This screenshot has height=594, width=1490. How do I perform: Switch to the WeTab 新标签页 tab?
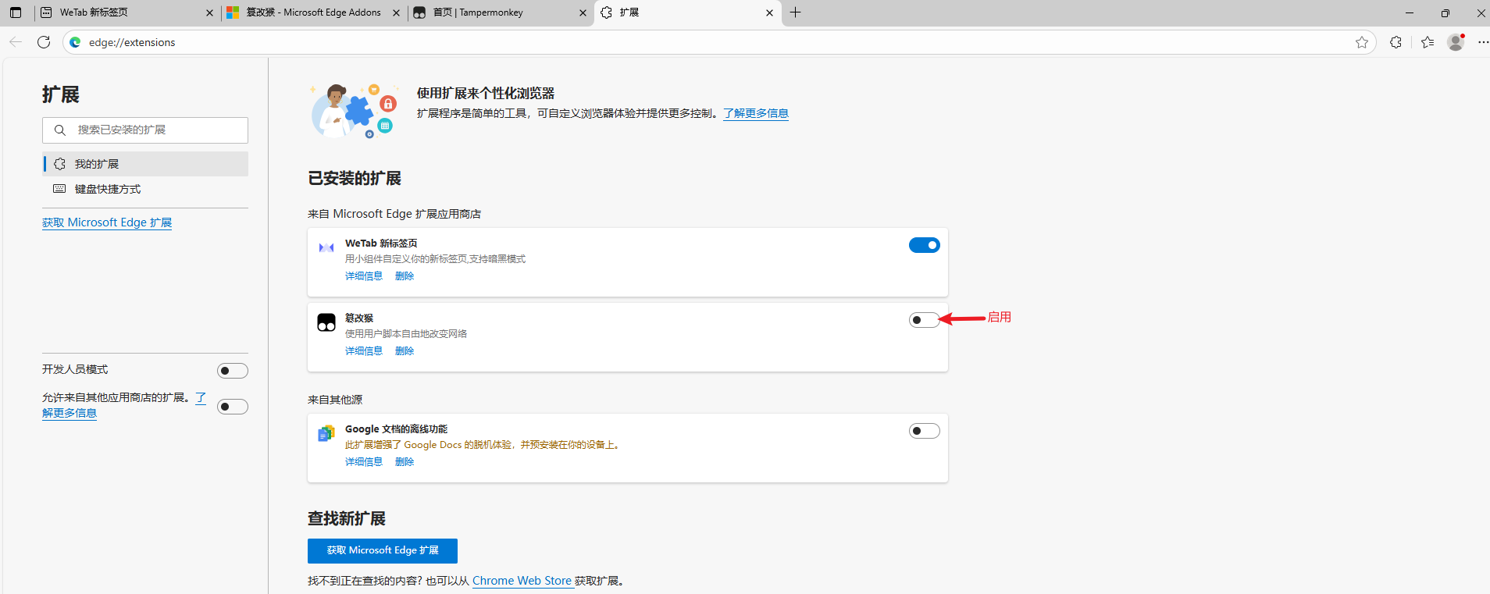click(117, 12)
